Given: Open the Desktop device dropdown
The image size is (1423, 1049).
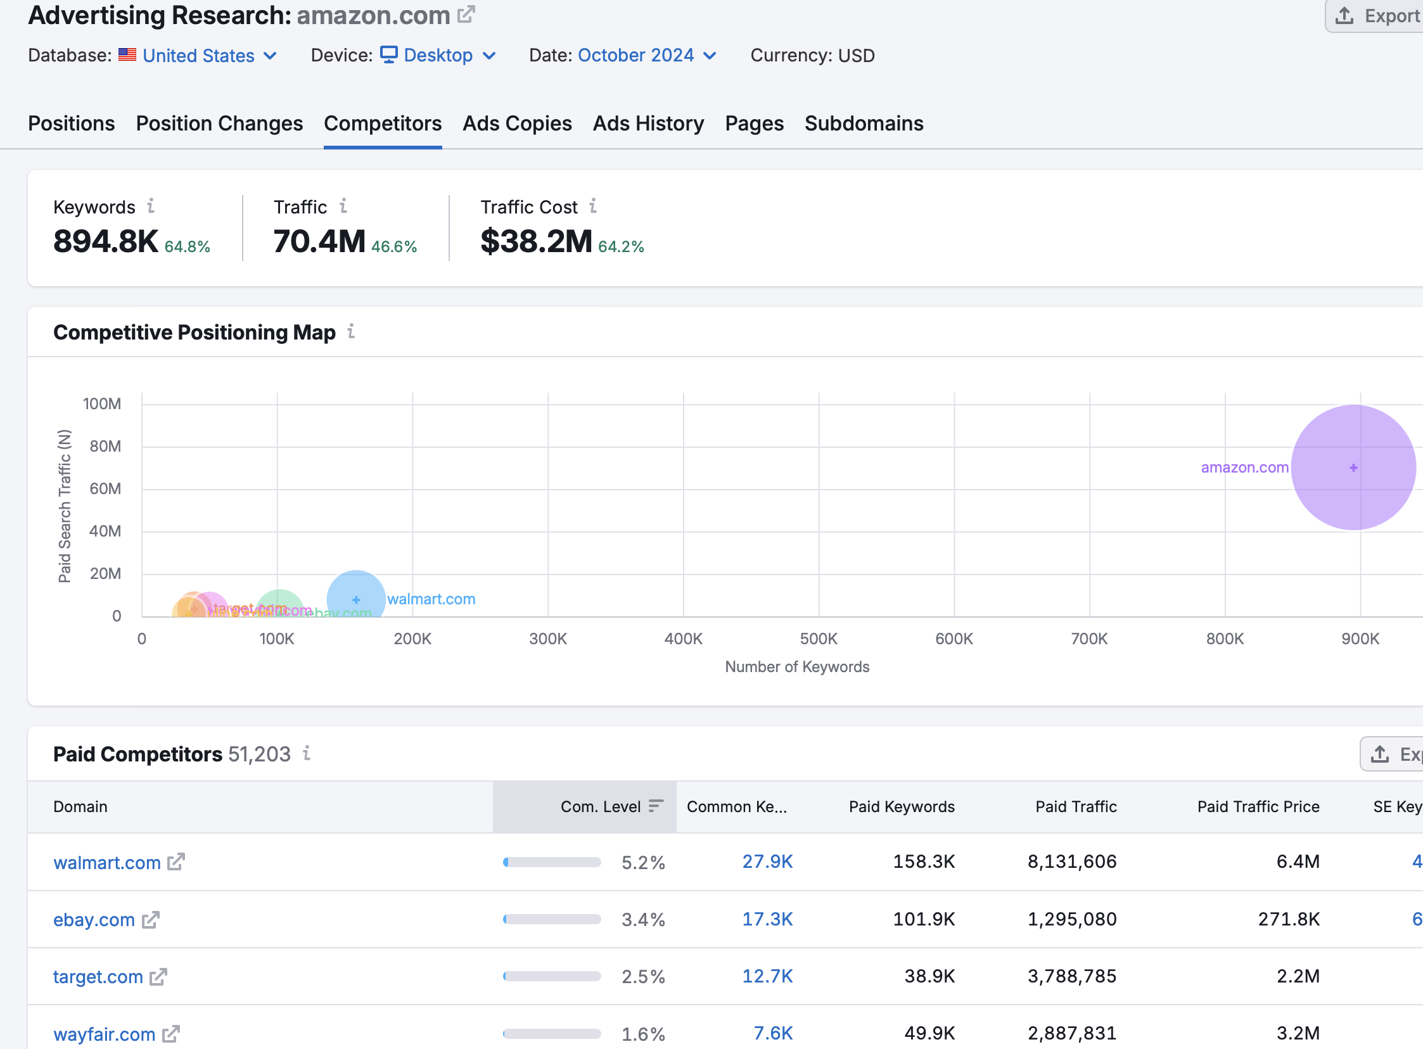Looking at the screenshot, I should tap(438, 56).
